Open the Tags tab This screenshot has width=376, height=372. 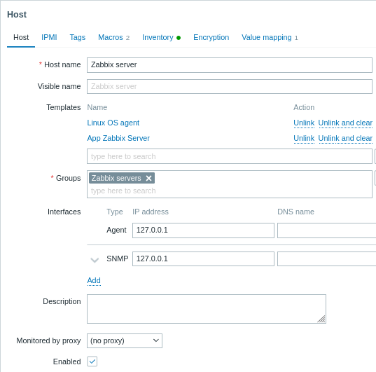click(78, 37)
